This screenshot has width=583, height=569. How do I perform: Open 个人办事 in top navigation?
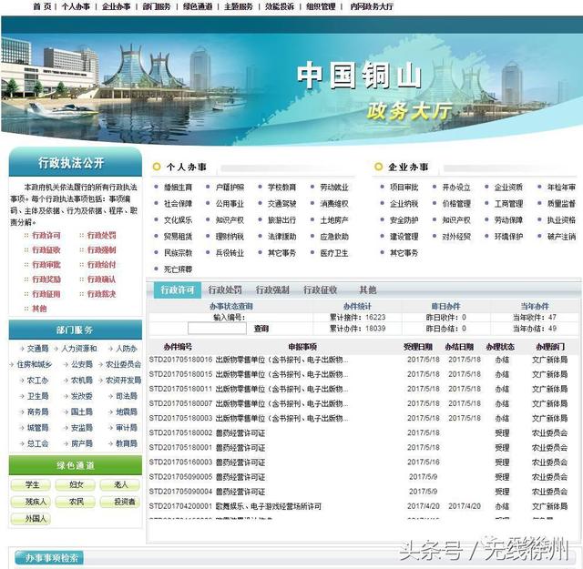click(76, 6)
